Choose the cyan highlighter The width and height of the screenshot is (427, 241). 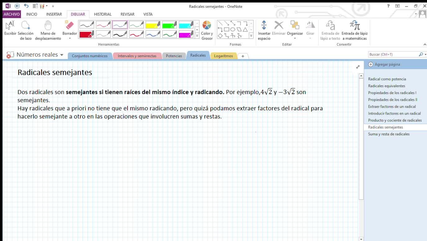(186, 25)
